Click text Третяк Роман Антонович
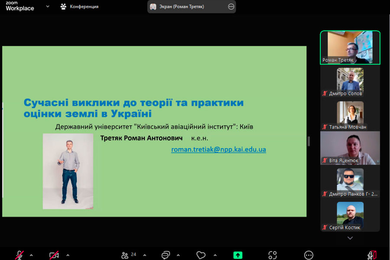Viewport: 390px width, 260px height. 141,138
